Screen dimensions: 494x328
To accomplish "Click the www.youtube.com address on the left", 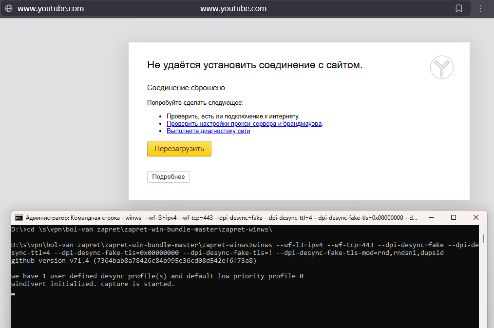I will tap(51, 8).
